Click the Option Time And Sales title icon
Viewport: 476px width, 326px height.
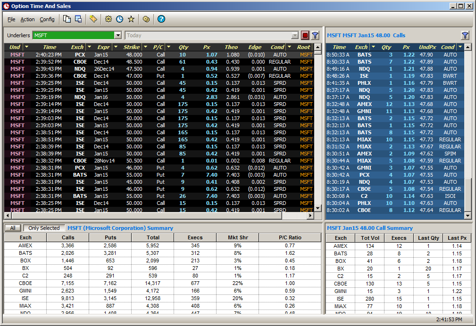tap(7, 6)
